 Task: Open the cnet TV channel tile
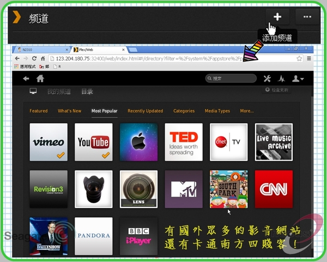229,142
